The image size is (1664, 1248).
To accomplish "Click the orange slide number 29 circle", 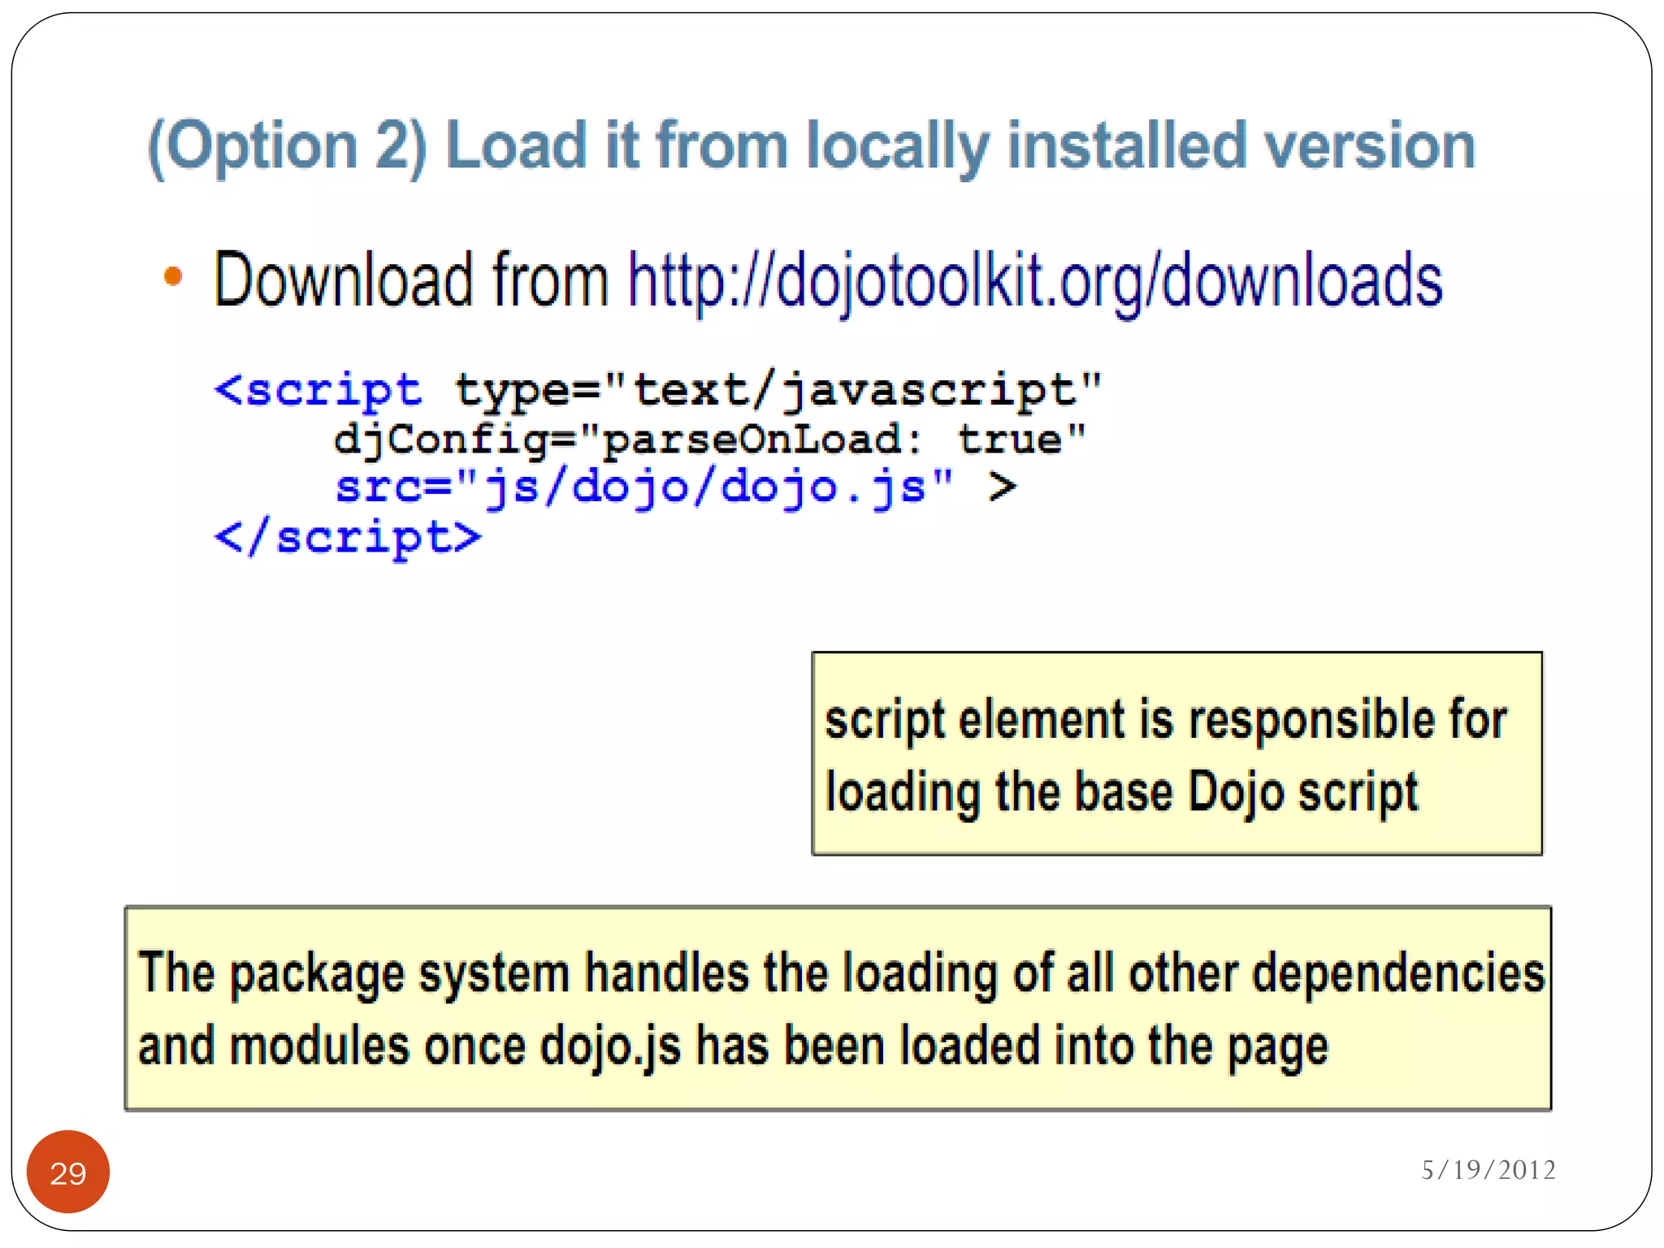I will coord(68,1172).
